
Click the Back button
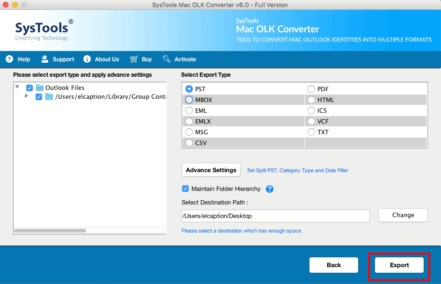[x=334, y=265]
